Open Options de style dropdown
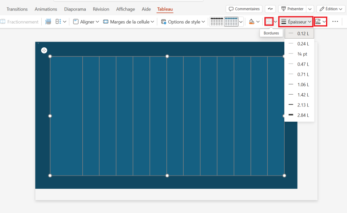This screenshot has width=347, height=213. [183, 22]
